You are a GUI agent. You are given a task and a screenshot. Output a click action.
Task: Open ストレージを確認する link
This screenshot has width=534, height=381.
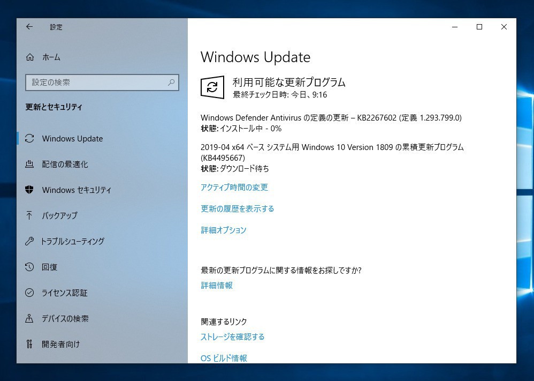point(233,337)
